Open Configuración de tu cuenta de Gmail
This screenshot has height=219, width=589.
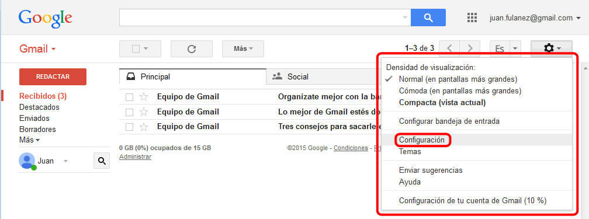coord(473,200)
